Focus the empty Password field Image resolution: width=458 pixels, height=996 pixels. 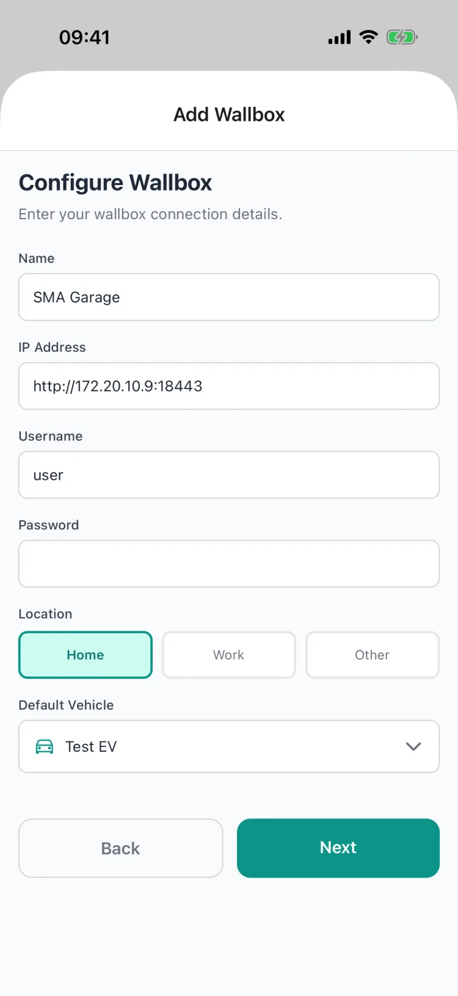(x=229, y=564)
